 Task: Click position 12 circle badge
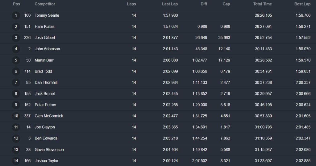(x=16, y=138)
